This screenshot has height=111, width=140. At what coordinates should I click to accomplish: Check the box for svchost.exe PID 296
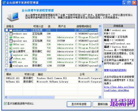pos(7,34)
